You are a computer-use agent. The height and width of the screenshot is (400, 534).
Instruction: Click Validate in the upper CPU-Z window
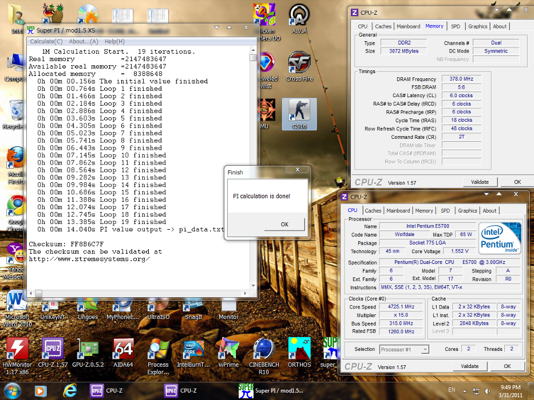480,182
